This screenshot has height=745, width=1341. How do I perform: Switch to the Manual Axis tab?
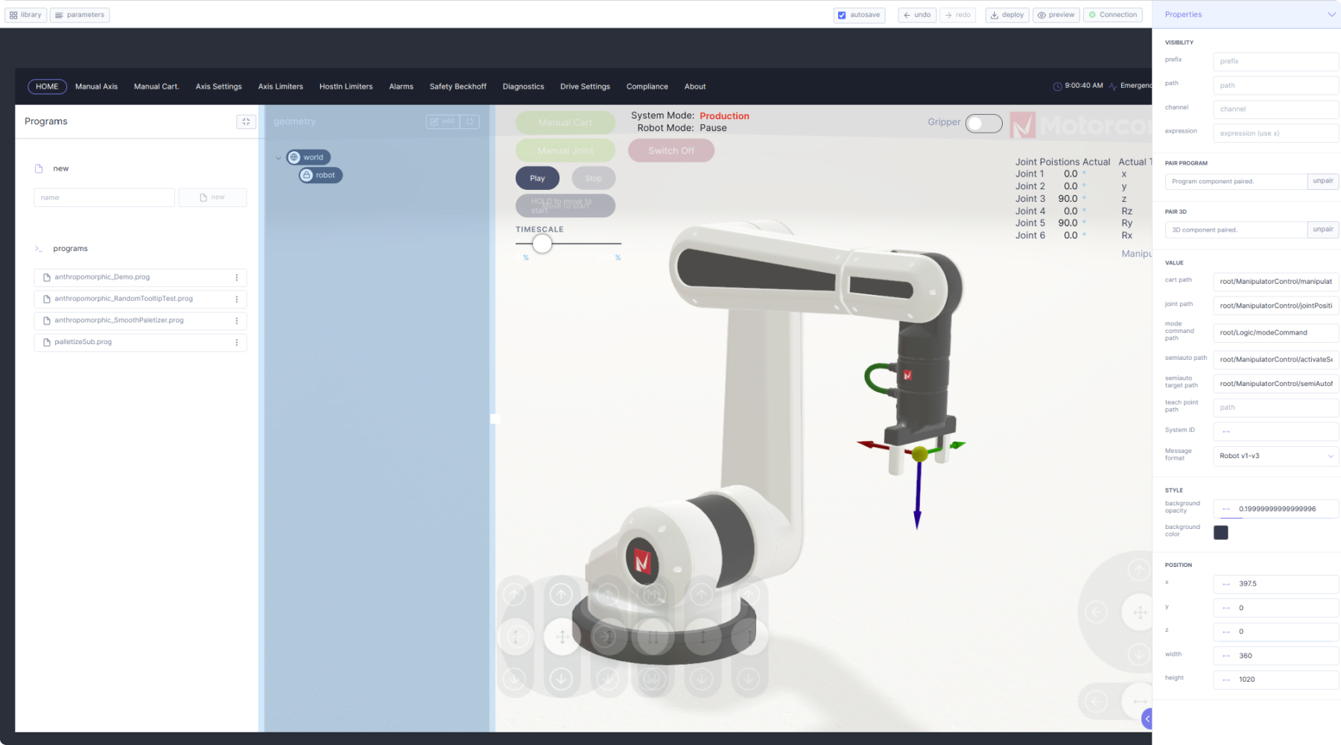(x=96, y=86)
